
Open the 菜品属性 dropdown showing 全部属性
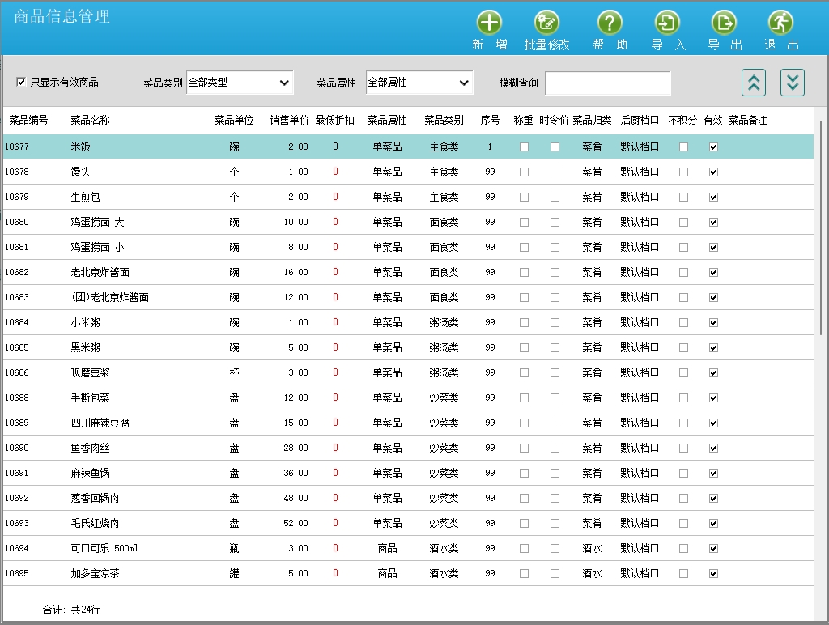(x=419, y=83)
